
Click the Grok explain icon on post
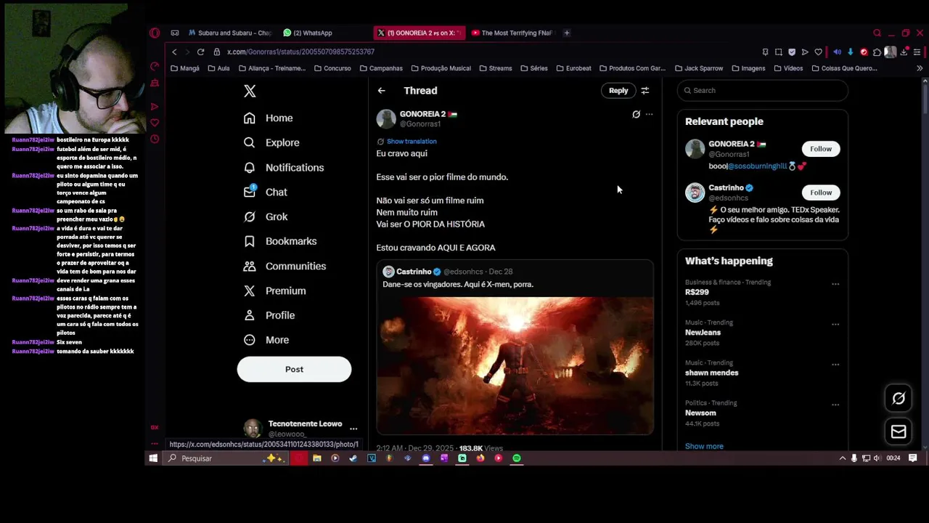(x=636, y=114)
